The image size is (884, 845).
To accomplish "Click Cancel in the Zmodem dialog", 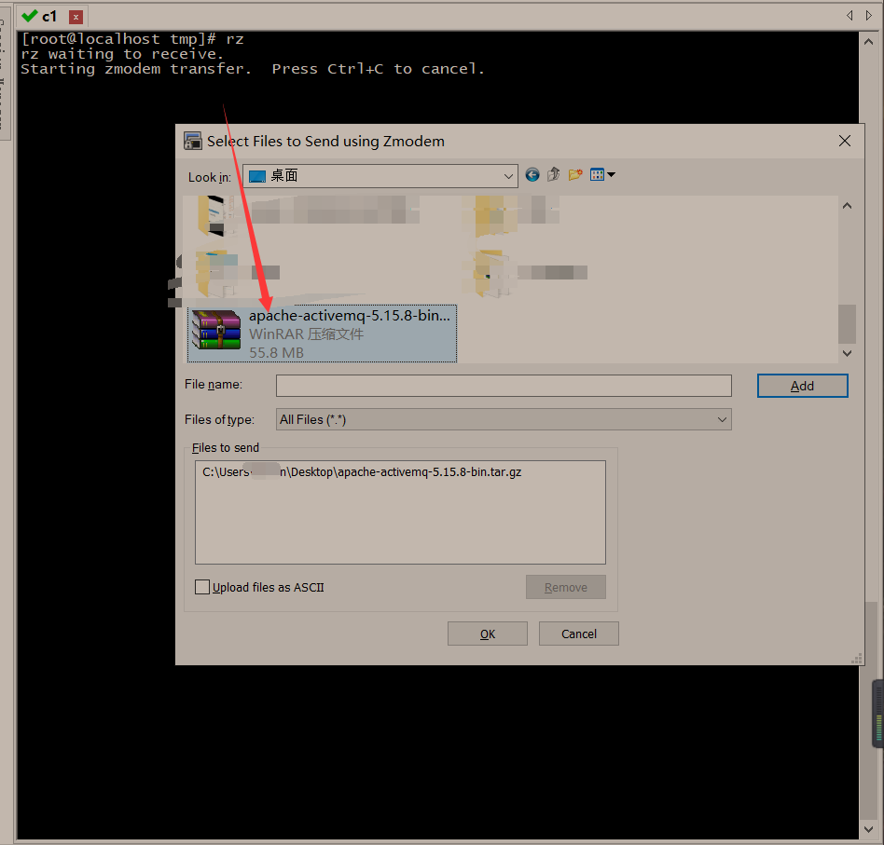I will (x=578, y=634).
